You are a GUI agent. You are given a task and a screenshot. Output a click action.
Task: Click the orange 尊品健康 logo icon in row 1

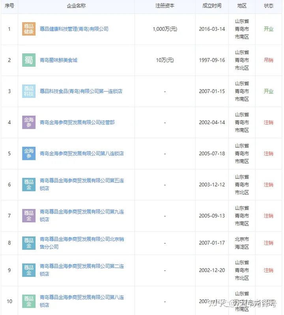pyautogui.click(x=29, y=29)
